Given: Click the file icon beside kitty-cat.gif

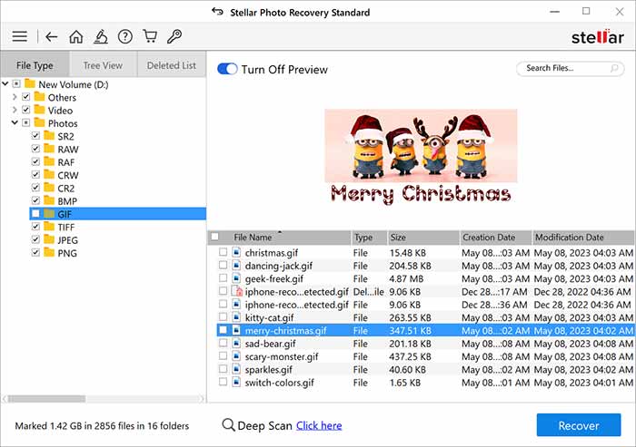Looking at the screenshot, I should point(236,317).
